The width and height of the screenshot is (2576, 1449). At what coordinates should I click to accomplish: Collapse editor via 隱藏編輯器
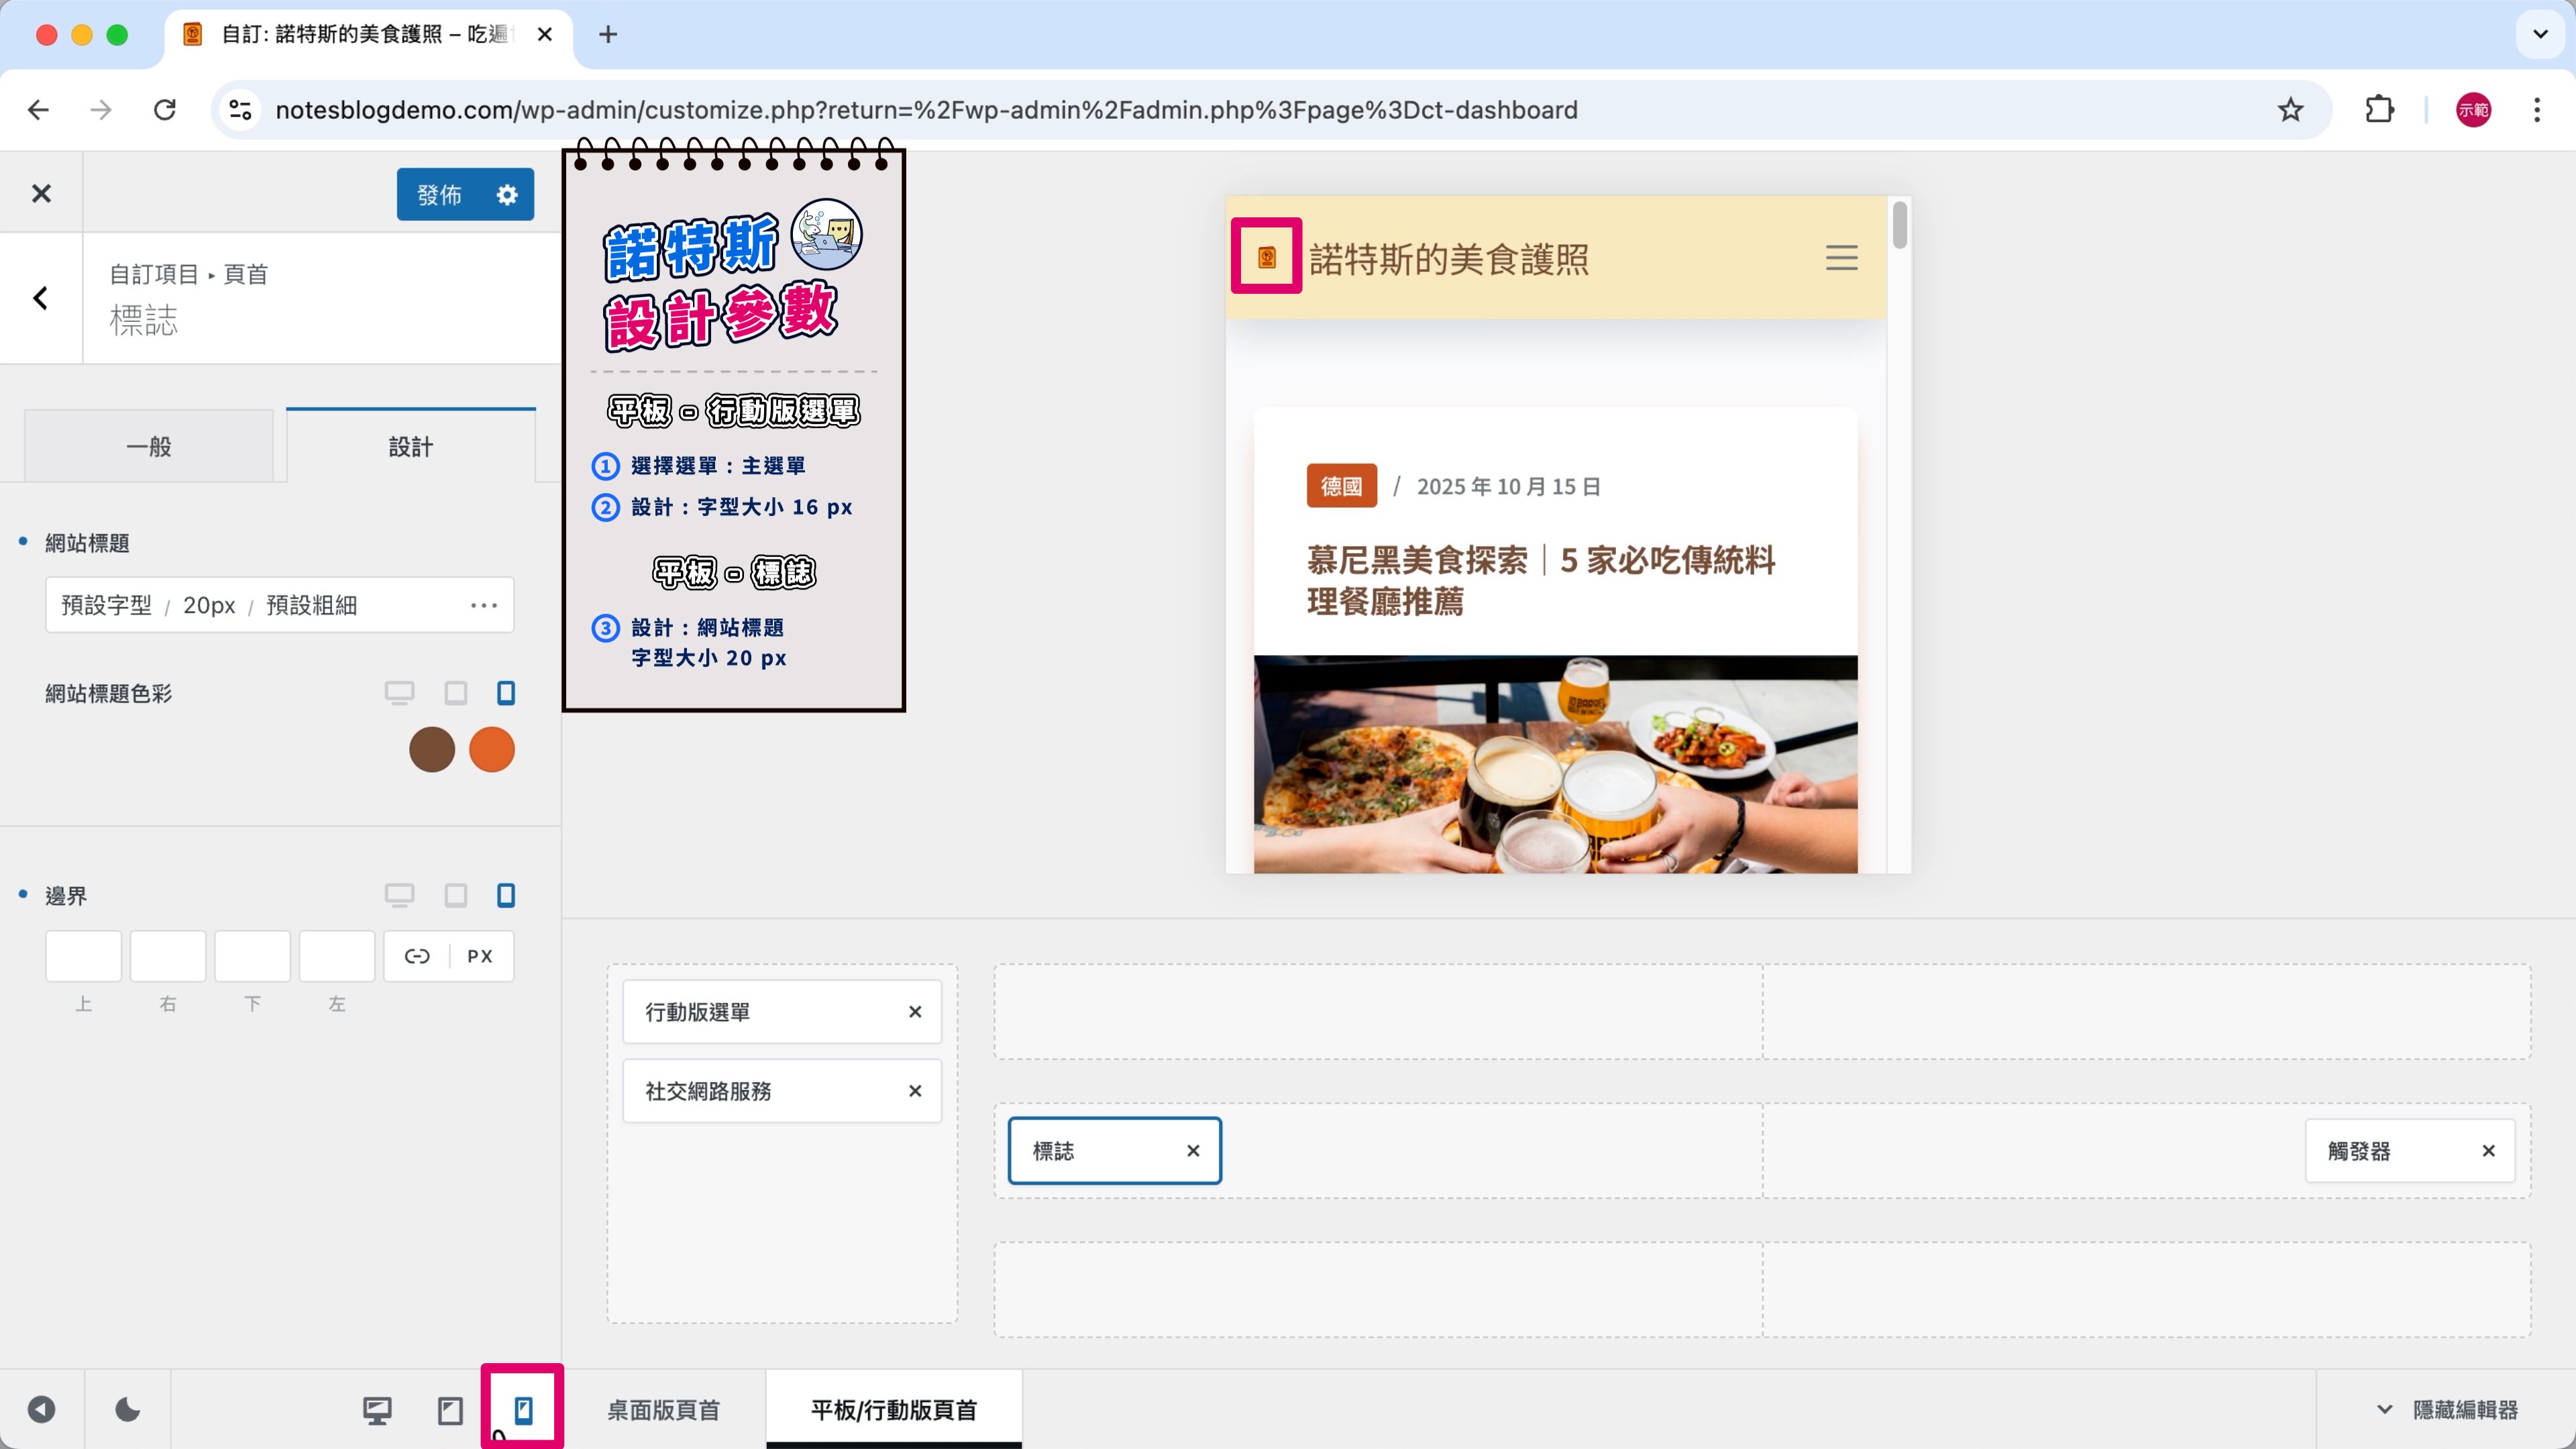(2447, 1410)
